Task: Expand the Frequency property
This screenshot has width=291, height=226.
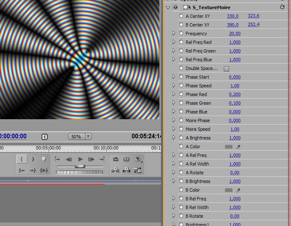Action: pyautogui.click(x=174, y=33)
